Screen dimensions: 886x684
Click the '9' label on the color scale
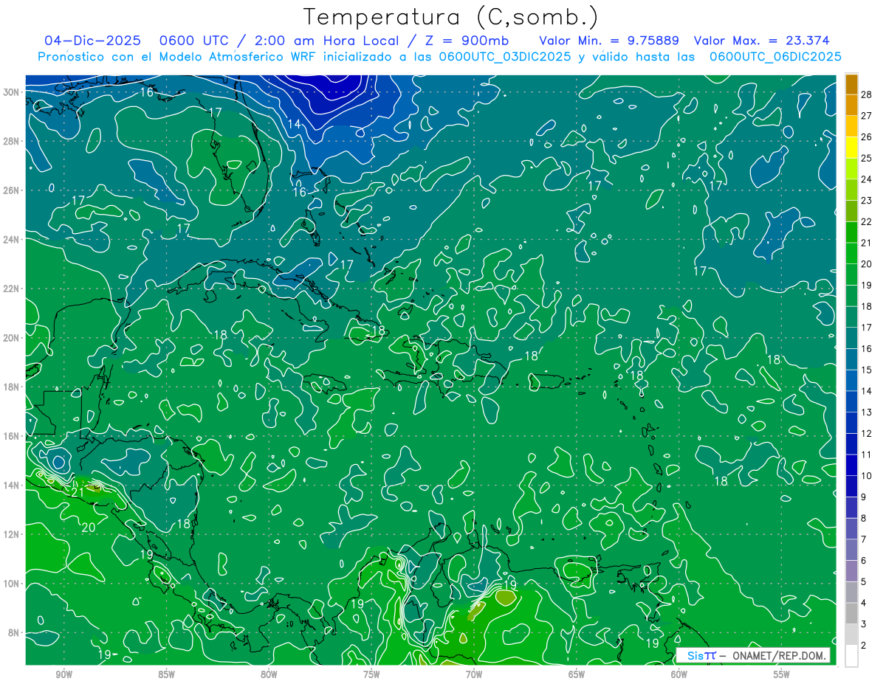click(864, 497)
